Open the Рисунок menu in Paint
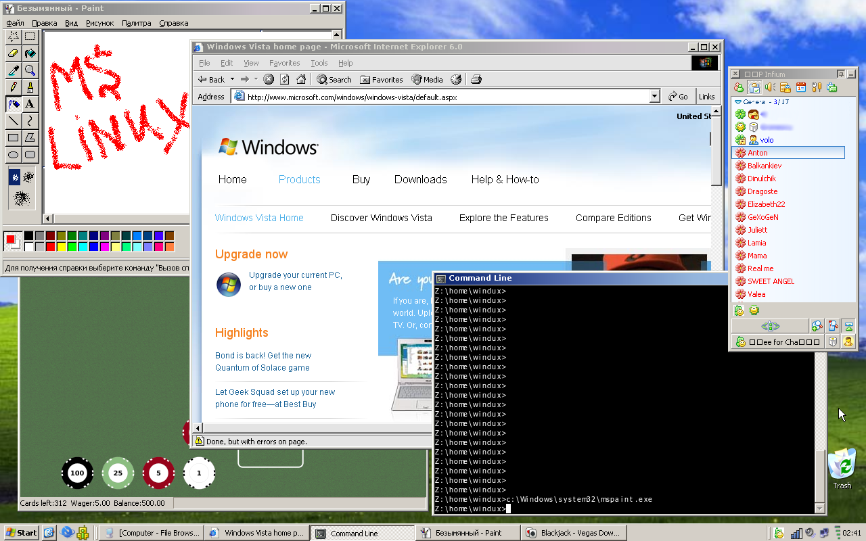866x541 pixels. [x=99, y=23]
